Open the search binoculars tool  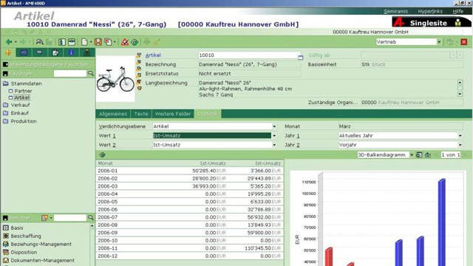[x=39, y=42]
